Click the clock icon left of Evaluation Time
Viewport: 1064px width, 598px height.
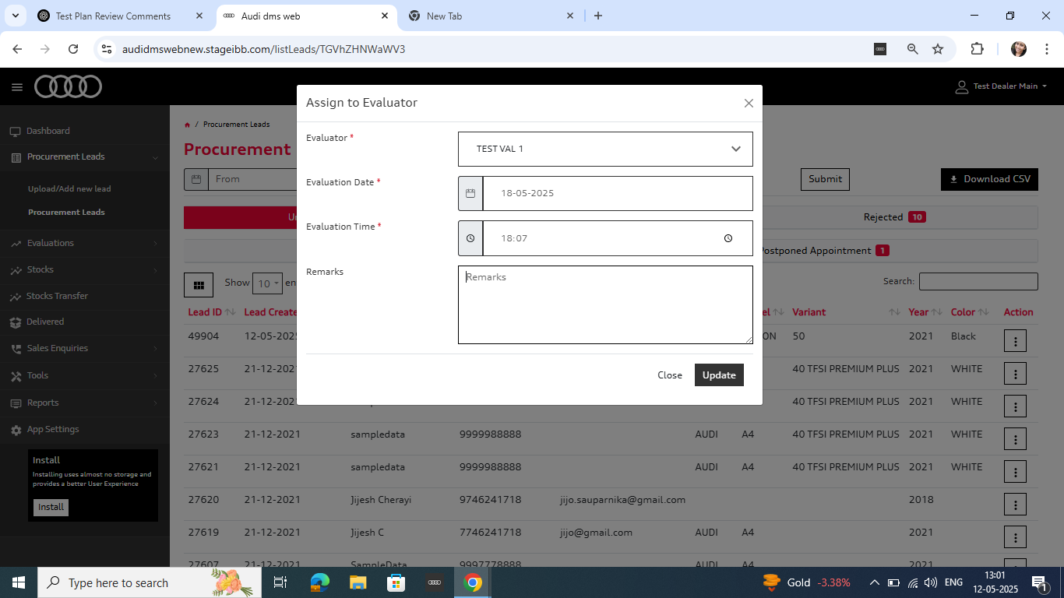click(470, 238)
